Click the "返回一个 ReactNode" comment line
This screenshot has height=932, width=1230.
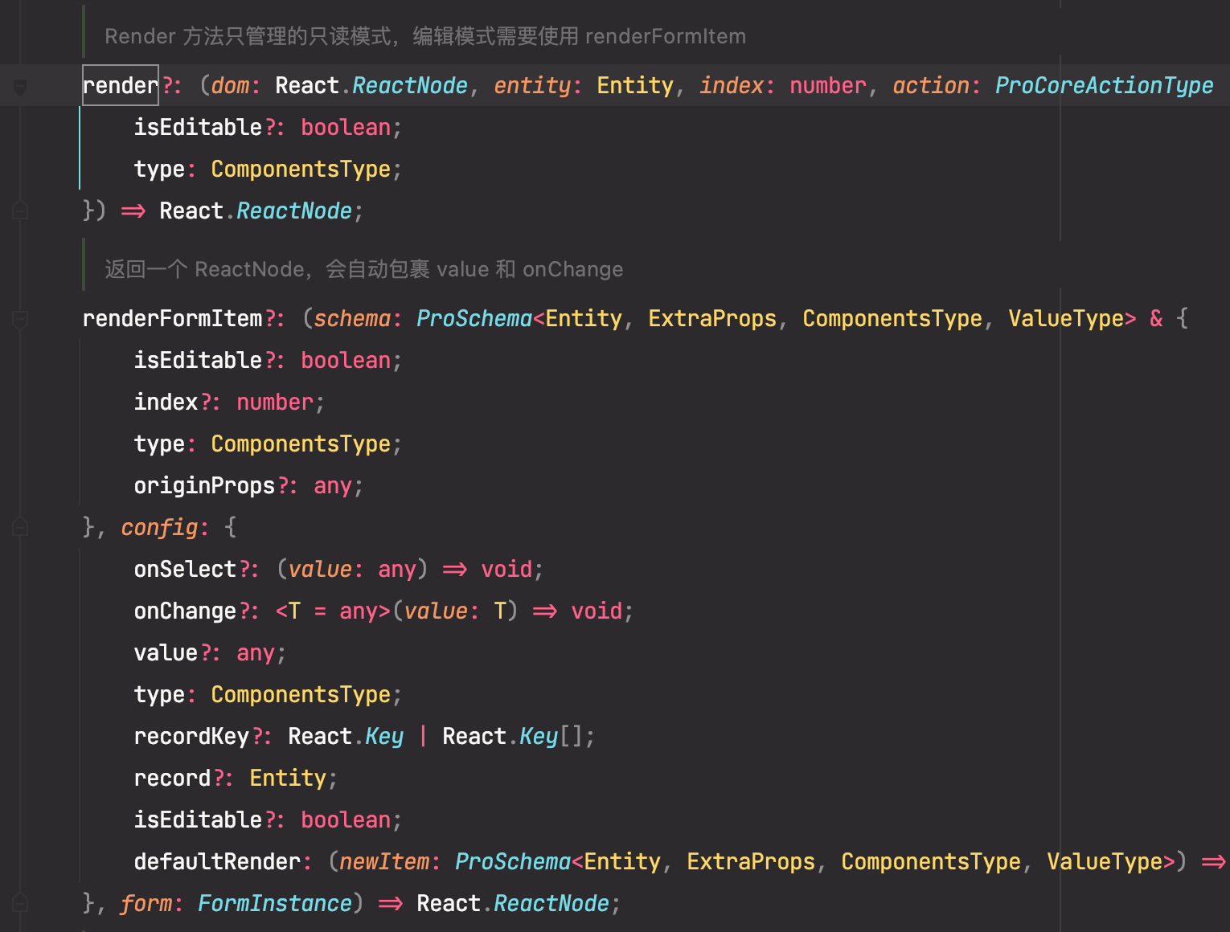pyautogui.click(x=362, y=268)
